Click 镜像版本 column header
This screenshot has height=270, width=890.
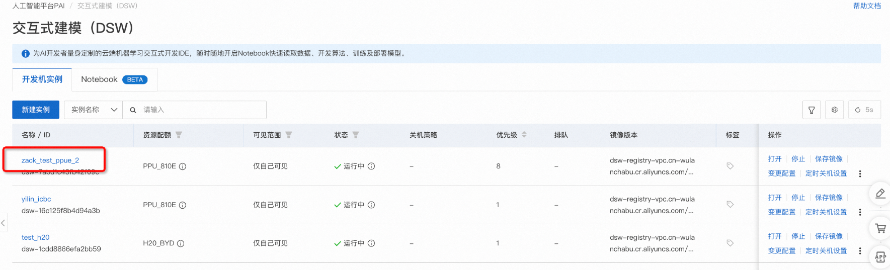click(623, 135)
